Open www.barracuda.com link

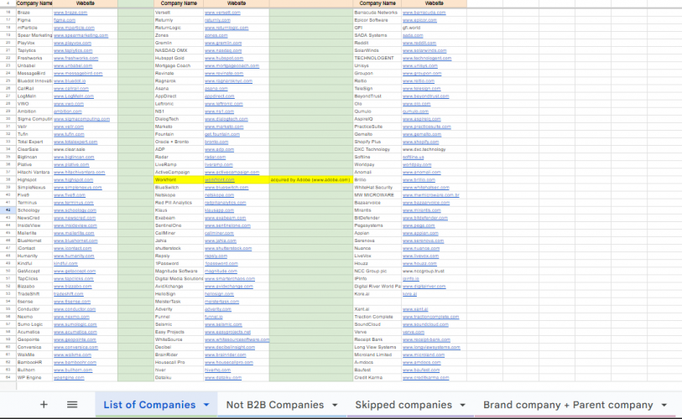click(424, 13)
